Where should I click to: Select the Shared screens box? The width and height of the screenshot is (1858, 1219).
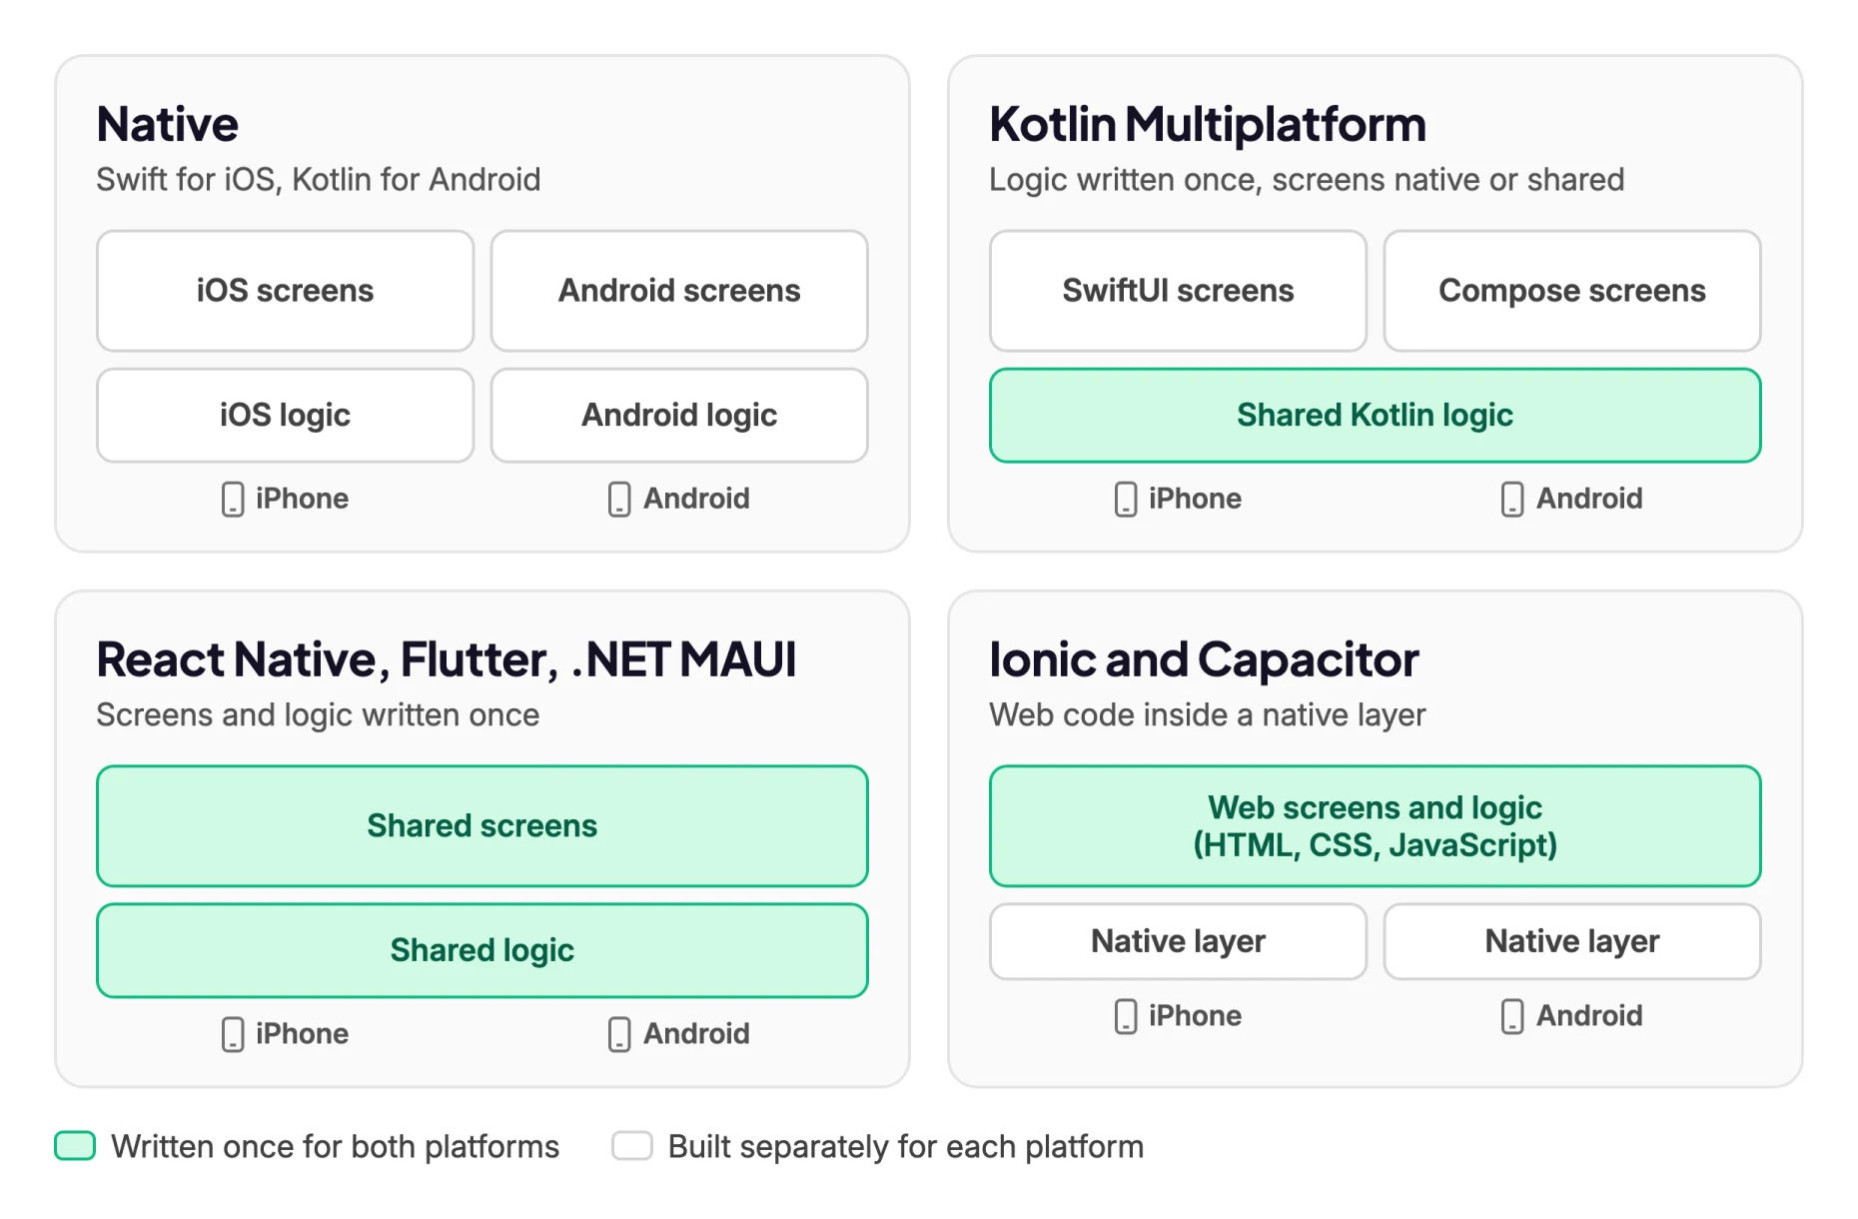[482, 826]
